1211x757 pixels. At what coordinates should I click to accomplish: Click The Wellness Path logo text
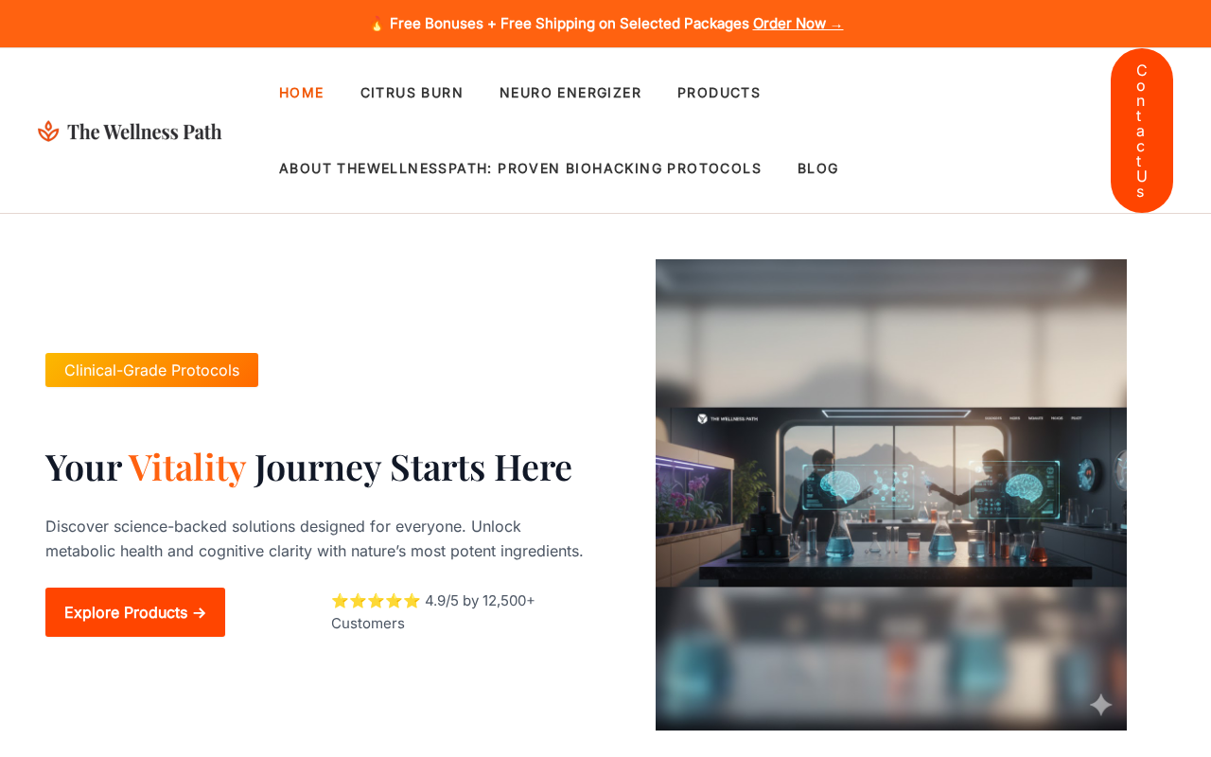tap(145, 132)
